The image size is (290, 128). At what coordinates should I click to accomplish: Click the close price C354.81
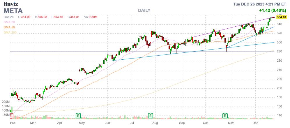(73, 17)
